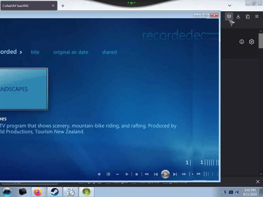Click the scrollbar down arrow in right panel
Screen dimensions: 263x197
click(x=261, y=174)
